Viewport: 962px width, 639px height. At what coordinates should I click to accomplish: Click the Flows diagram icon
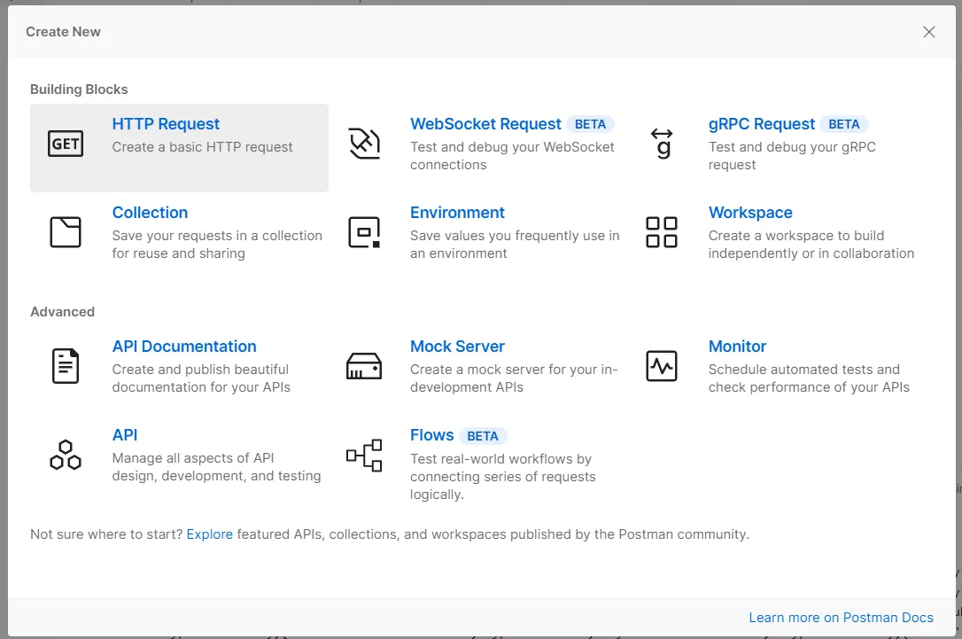tap(364, 456)
